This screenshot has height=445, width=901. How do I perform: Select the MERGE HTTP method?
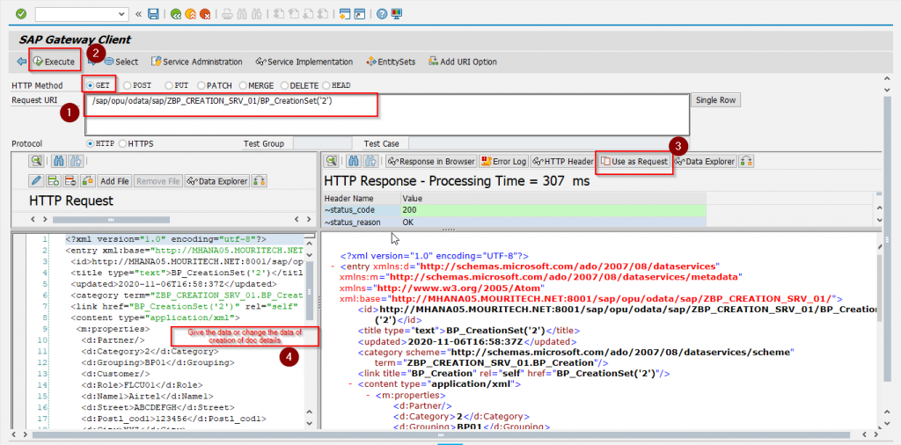pos(243,85)
